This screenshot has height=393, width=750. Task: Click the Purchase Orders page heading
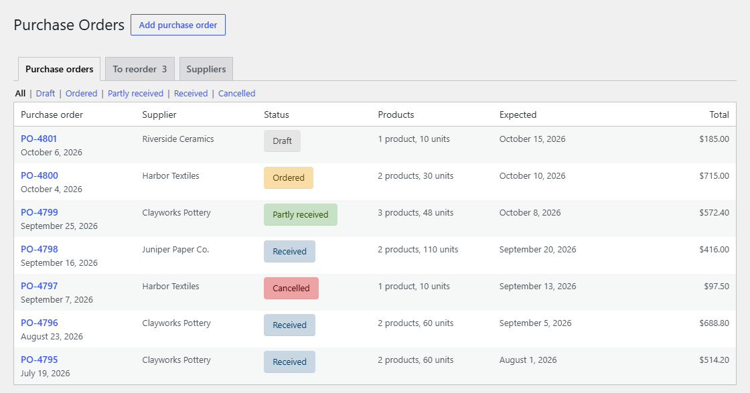(69, 25)
